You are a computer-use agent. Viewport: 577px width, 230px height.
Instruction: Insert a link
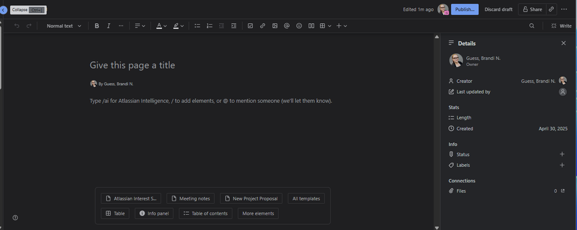pos(262,26)
